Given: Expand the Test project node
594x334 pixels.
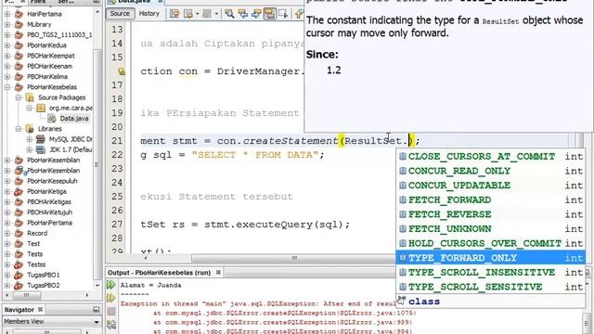Looking at the screenshot, I should coord(7,243).
